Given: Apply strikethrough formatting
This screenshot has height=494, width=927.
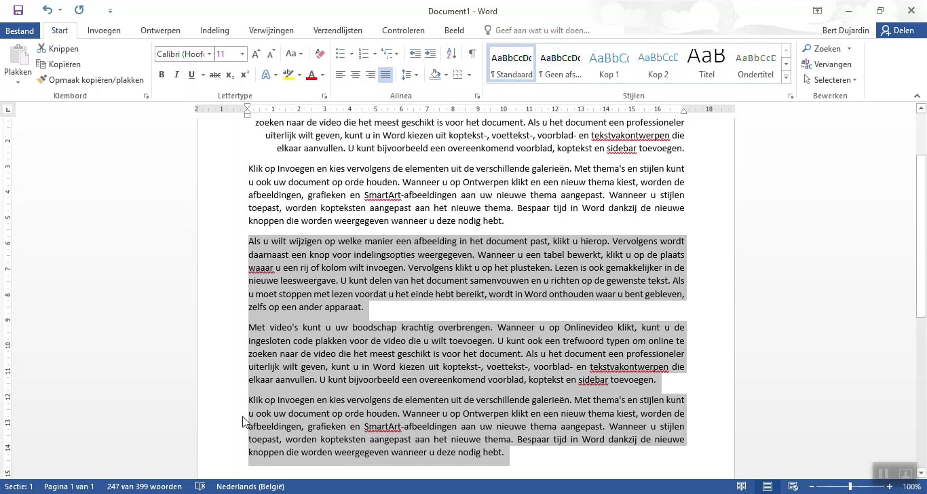Looking at the screenshot, I should (x=215, y=75).
